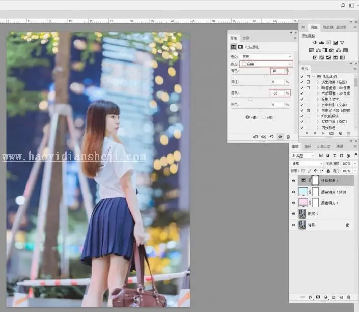Open the Histogram tab
The image size is (359, 312).
[341, 27]
